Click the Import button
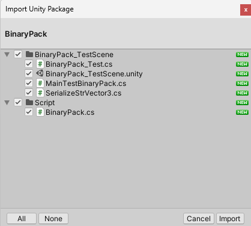Screen dimensions: 251x226 coord(230,218)
